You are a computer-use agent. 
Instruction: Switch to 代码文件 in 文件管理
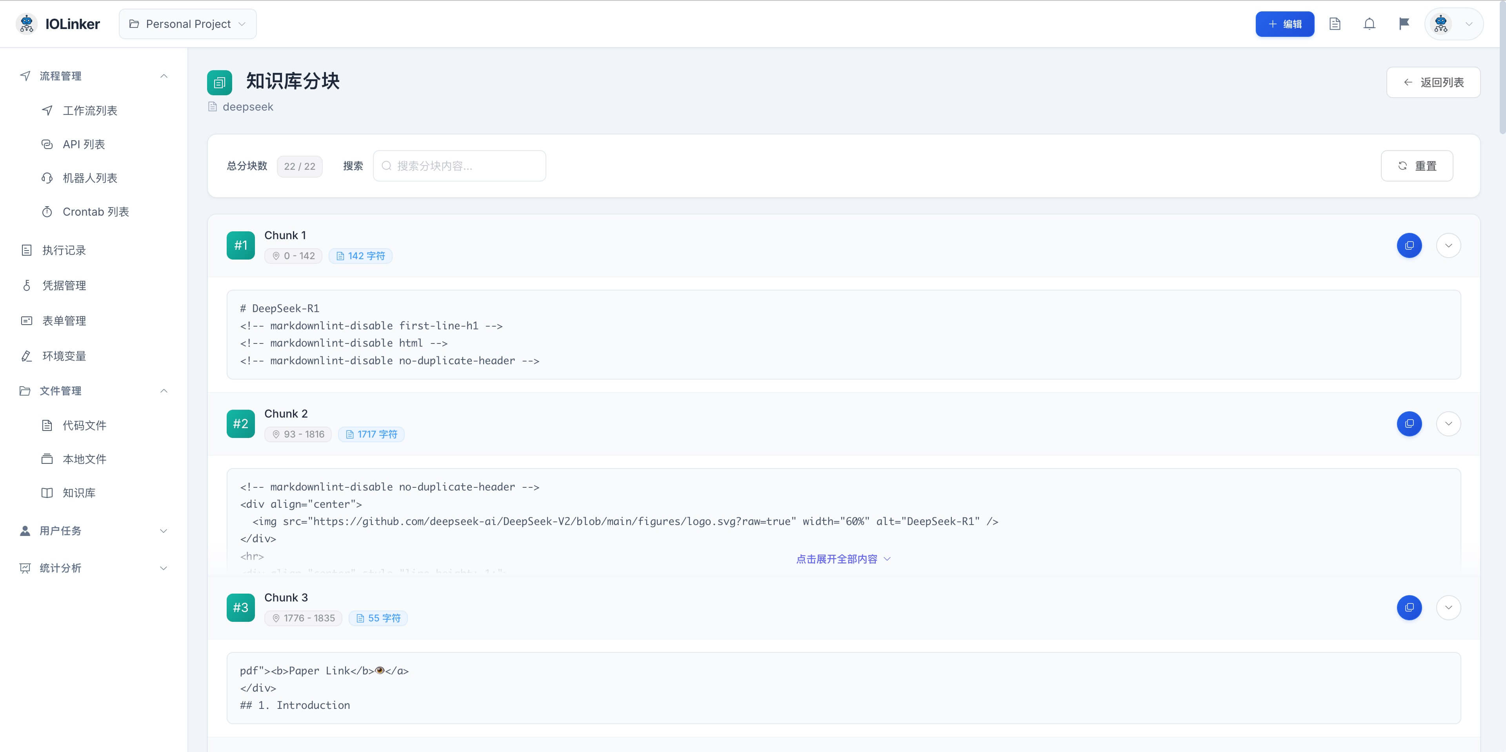coord(83,425)
